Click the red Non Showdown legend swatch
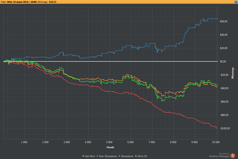The image size is (238, 159). click(x=97, y=156)
